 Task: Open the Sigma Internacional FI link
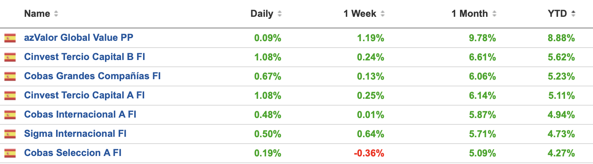[75, 134]
